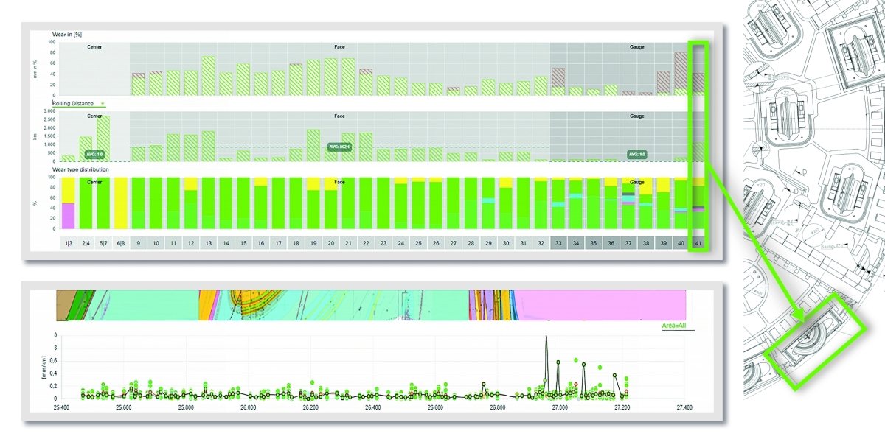The image size is (885, 442).
Task: Click the AVG: 1.0 badge in Center section
Action: [x=96, y=154]
